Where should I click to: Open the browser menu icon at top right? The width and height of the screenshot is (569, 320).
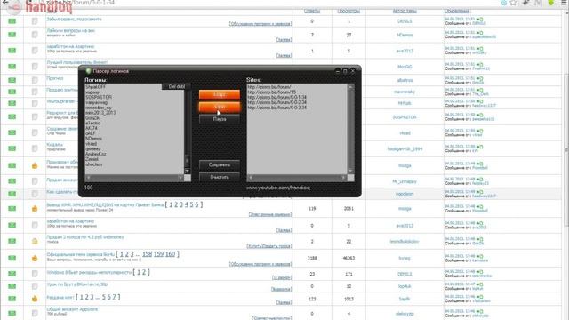tap(565, 3)
